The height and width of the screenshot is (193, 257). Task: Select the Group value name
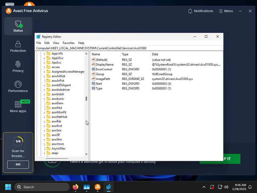[100, 74]
